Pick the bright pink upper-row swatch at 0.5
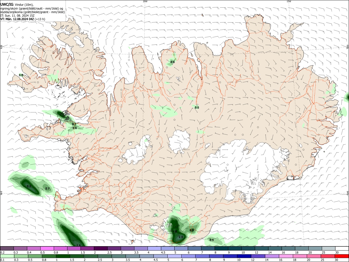Viewport: 349px width, 262px height. (x=47, y=248)
